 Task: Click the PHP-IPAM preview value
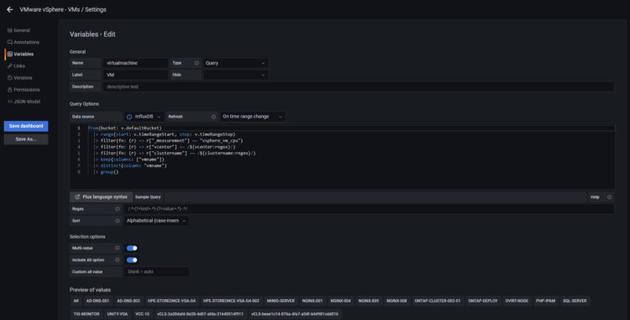coord(546,301)
